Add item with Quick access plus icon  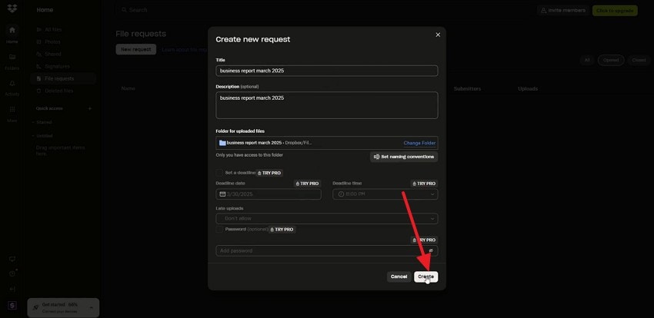click(x=90, y=108)
